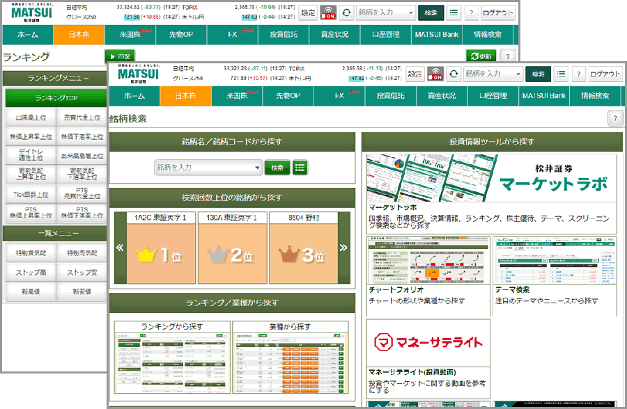Open the 日本株 tab in the back window

coord(79,35)
